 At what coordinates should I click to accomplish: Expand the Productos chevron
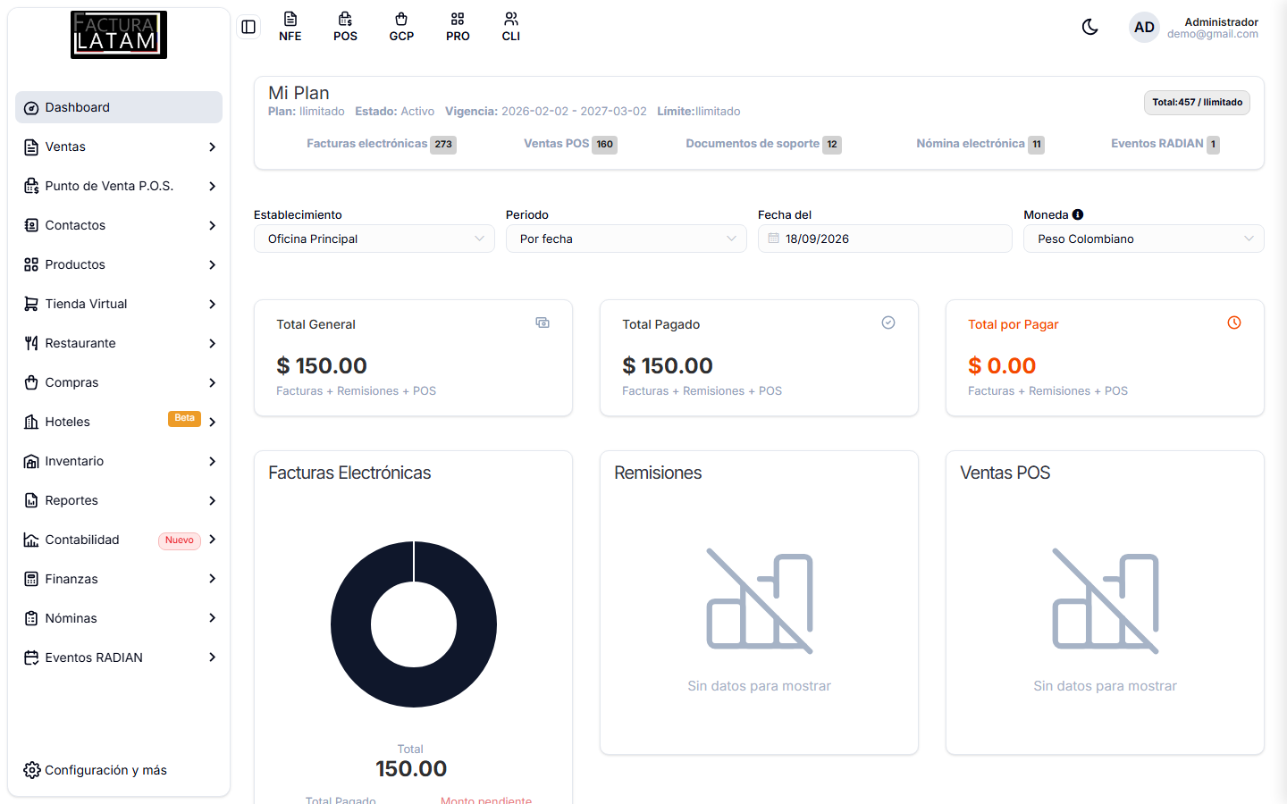[212, 264]
